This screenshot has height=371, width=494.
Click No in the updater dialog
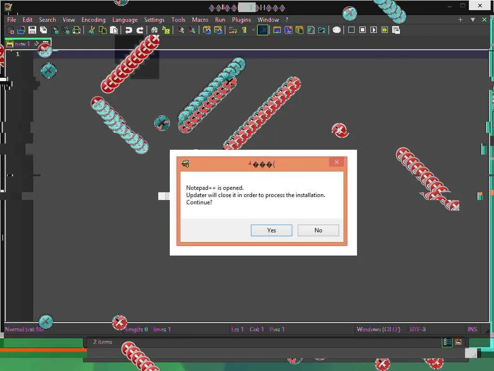(x=318, y=230)
